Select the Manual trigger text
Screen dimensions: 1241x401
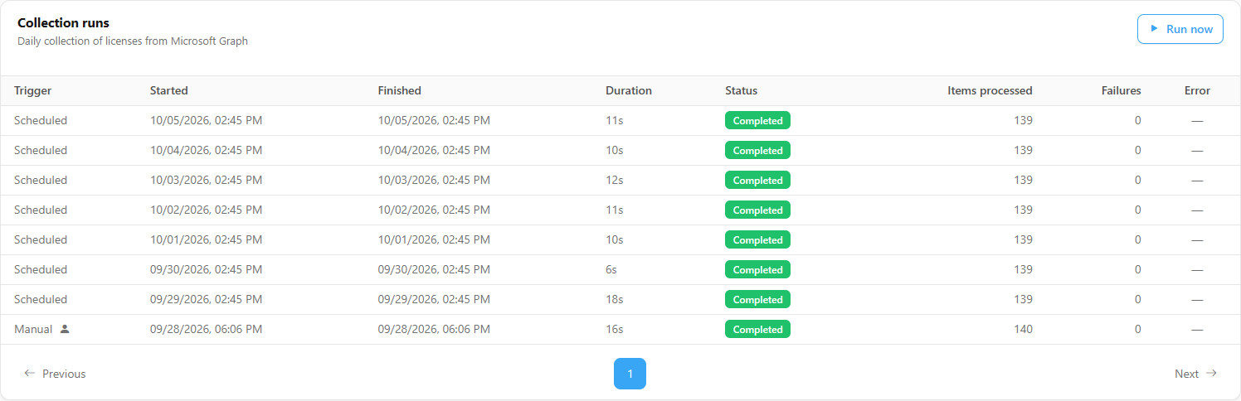[x=33, y=330]
